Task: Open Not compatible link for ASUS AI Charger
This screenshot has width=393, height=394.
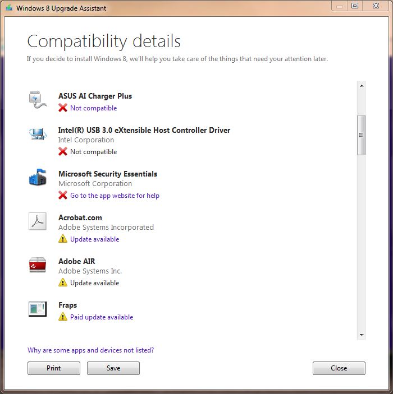Action: [93, 108]
